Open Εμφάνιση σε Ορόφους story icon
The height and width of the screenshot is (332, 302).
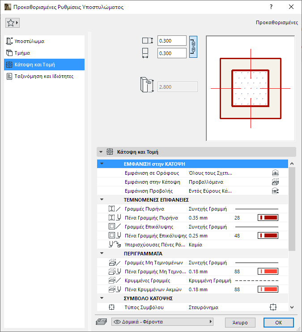(x=275, y=173)
